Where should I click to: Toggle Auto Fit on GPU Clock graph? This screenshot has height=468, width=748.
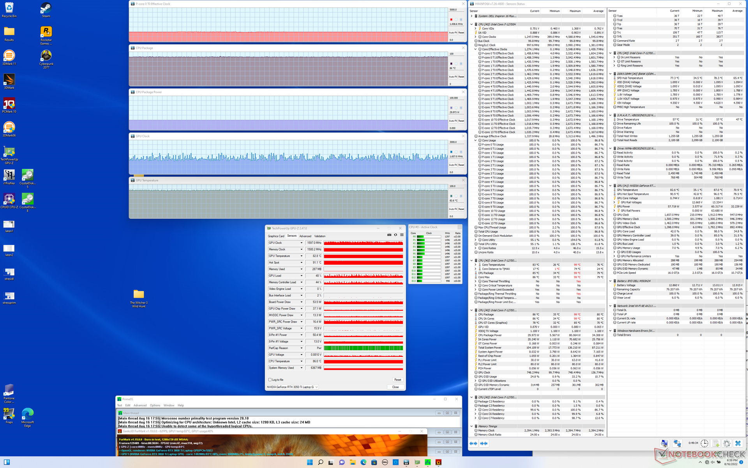point(453,165)
